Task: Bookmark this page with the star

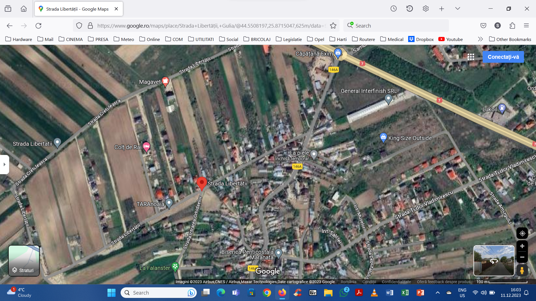Action: (333, 26)
